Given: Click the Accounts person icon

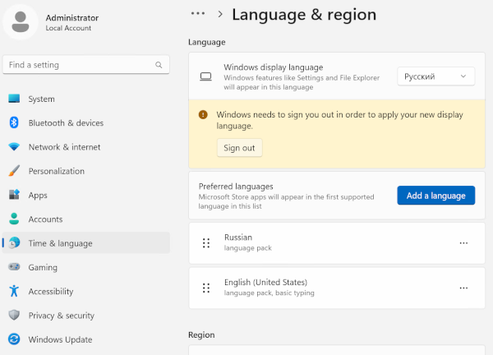Looking at the screenshot, I should tap(14, 219).
